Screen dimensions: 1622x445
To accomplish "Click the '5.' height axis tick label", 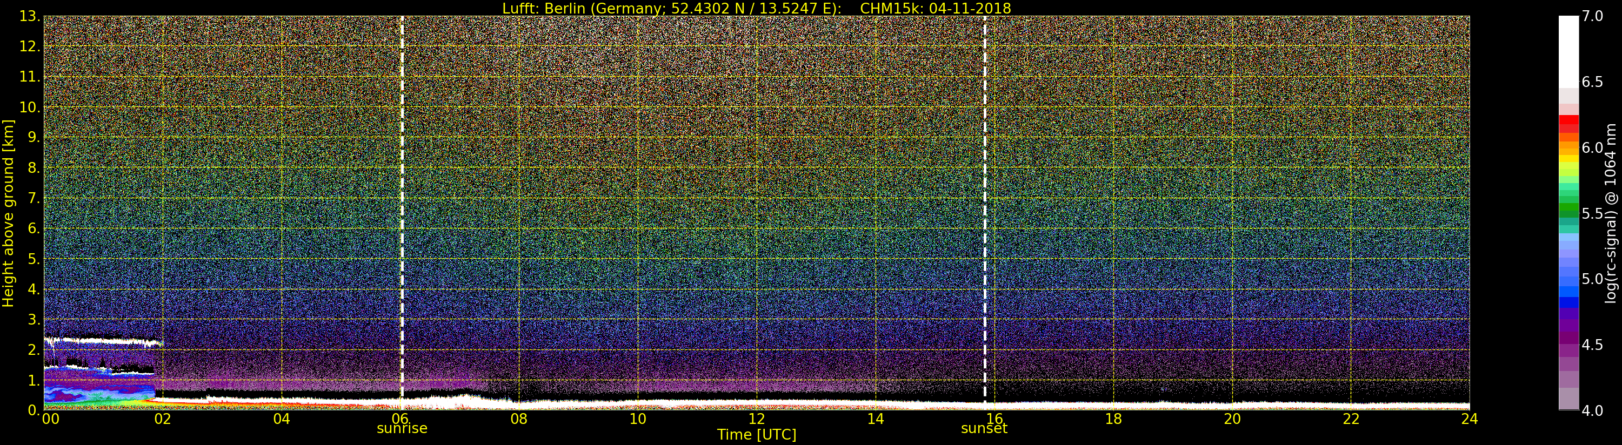I will 34,259.
